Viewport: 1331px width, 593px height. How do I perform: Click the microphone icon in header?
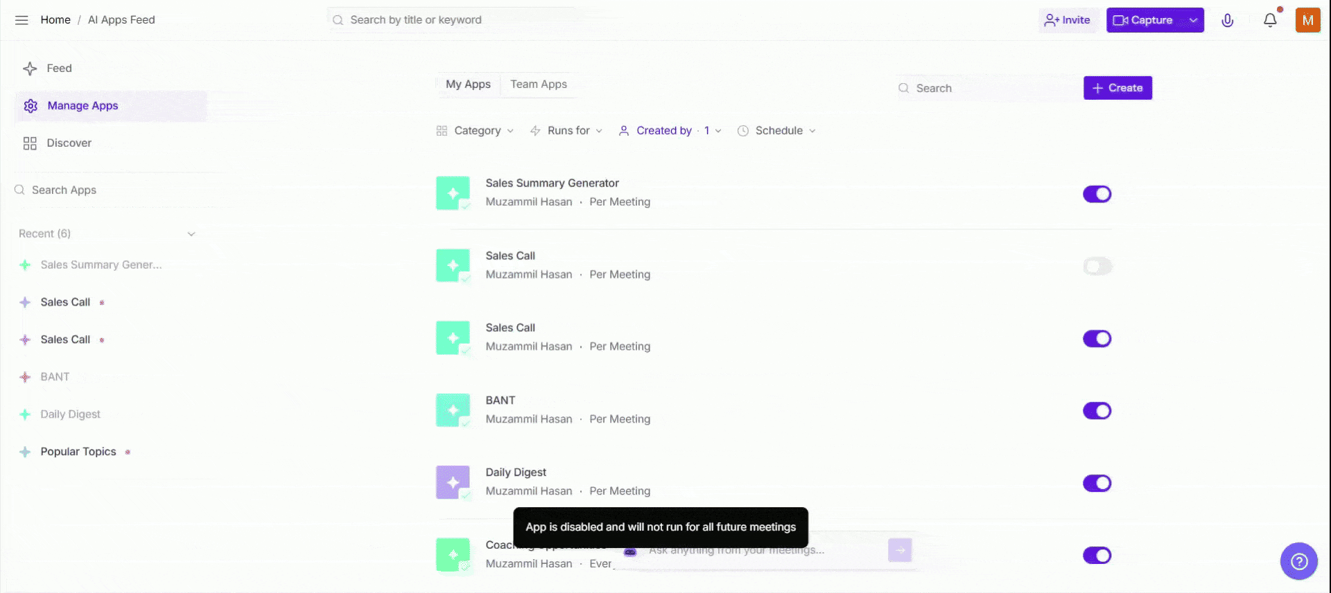[1227, 20]
